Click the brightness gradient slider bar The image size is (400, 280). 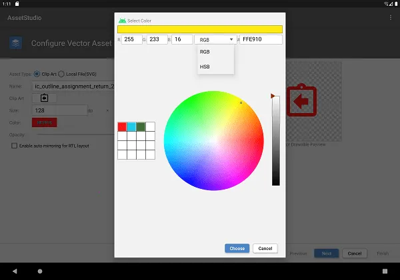276,141
